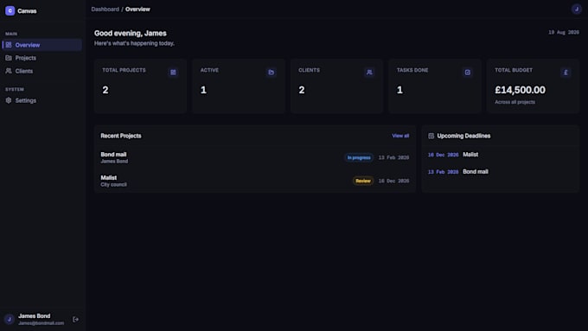Open the Malist project in Recent Projects
This screenshot has width=588, height=331.
pos(255,181)
